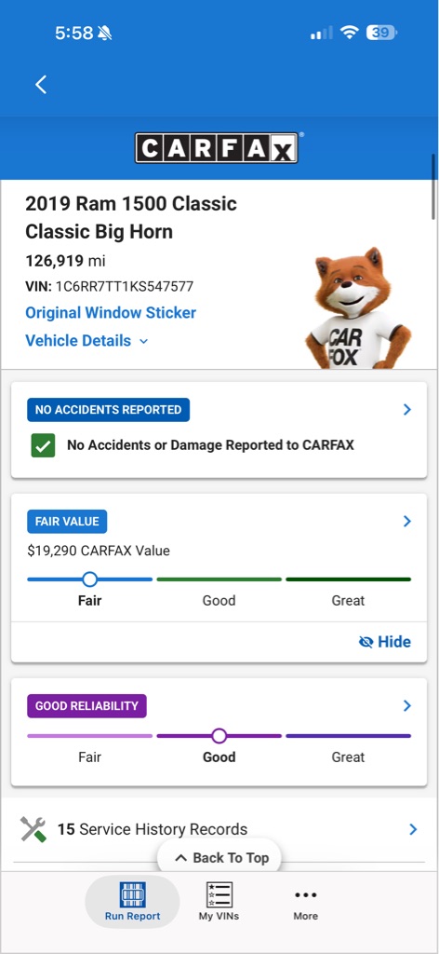Open the Original Window Sticker link
The image size is (439, 954).
coord(111,313)
